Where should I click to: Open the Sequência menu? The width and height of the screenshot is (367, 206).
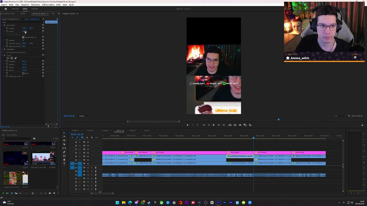coord(25,5)
